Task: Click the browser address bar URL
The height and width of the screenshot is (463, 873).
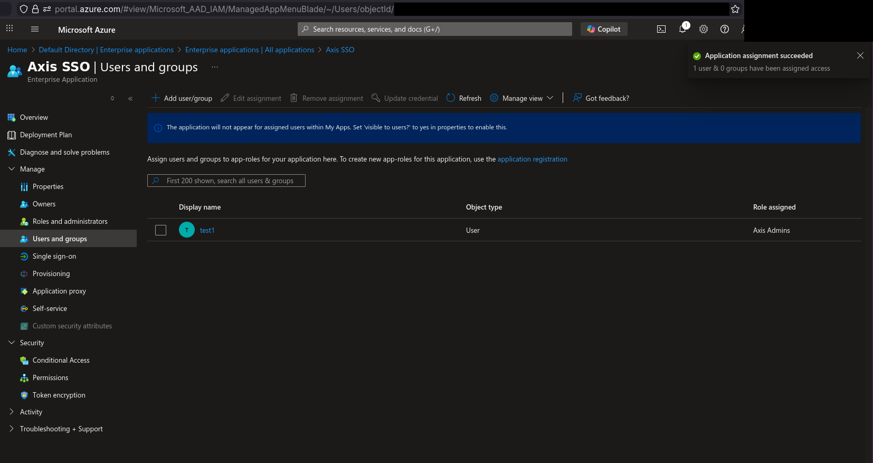Action: [x=224, y=9]
